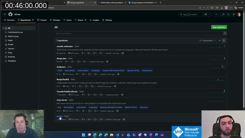Focus the Search repositories field
The width and height of the screenshot is (245, 138).
pos(139,33)
